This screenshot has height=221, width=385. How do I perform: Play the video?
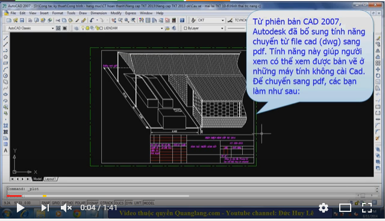(20, 208)
